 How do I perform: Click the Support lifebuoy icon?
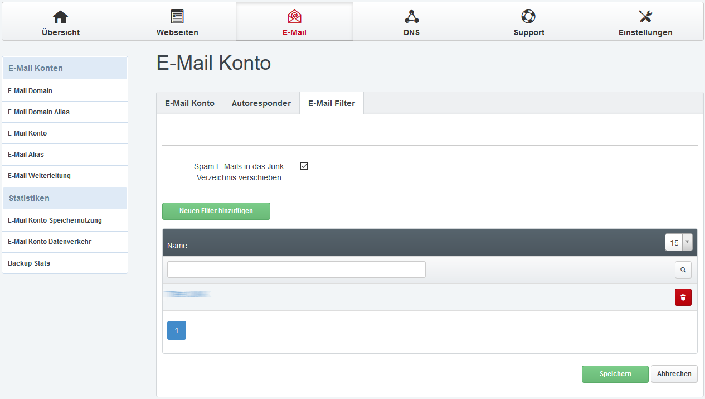coord(528,17)
